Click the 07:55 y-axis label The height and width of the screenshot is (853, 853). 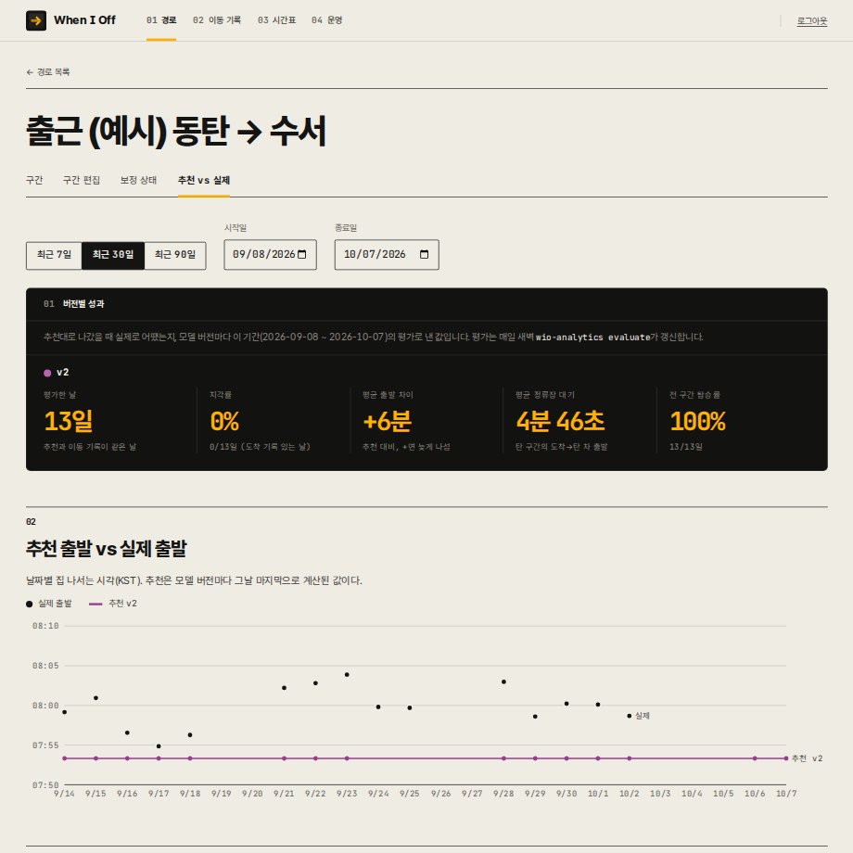(45, 745)
